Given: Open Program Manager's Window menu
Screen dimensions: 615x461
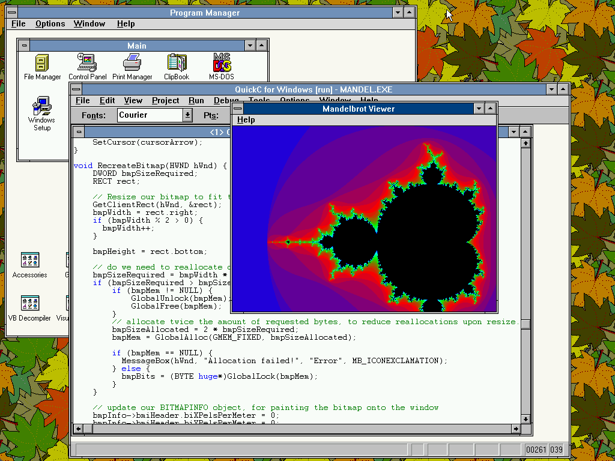Looking at the screenshot, I should pos(89,24).
